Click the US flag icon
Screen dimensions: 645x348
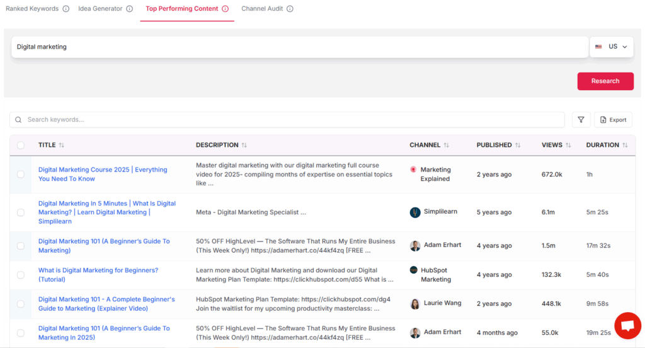pos(598,47)
